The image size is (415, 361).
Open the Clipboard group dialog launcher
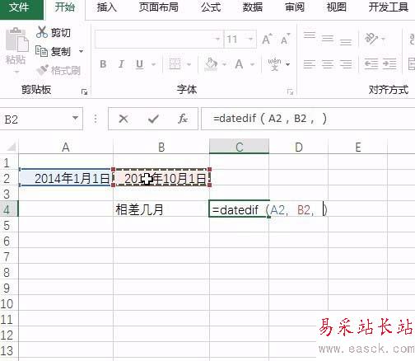[84, 92]
